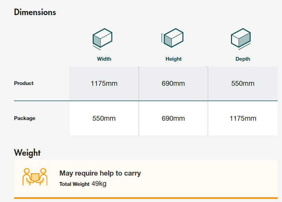Click the Dimensions heading
The image size is (282, 202).
[35, 12]
